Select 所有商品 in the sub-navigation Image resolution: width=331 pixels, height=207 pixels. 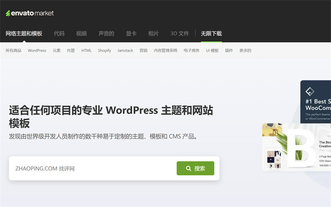(13, 50)
